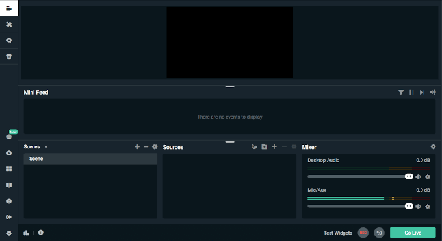Add a new source with plus icon

(274, 146)
